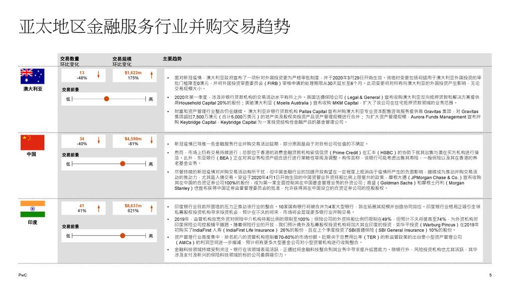Click the Australia deal outlook slider dot
Image resolution: width=510 pixels, height=287 pixels.
click(107, 99)
